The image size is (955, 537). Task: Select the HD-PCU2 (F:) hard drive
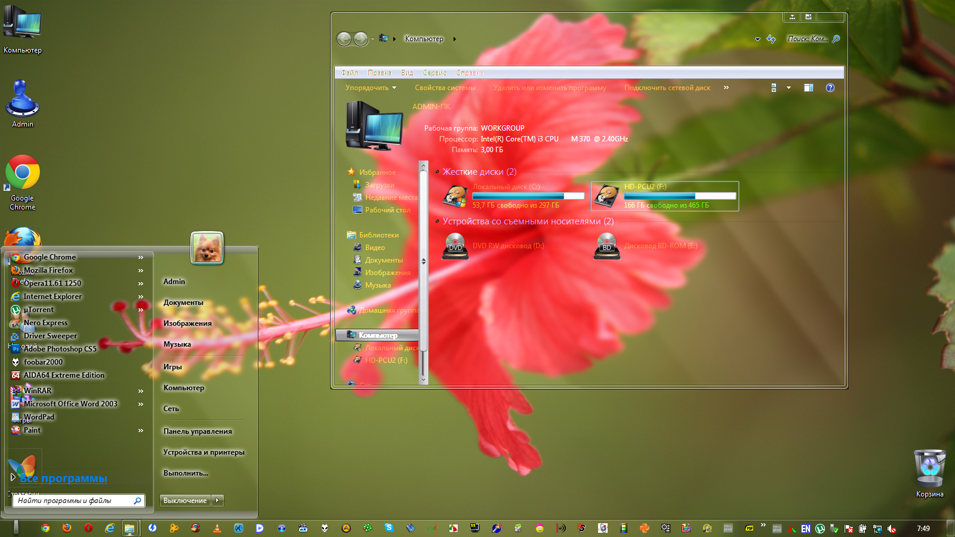[664, 196]
